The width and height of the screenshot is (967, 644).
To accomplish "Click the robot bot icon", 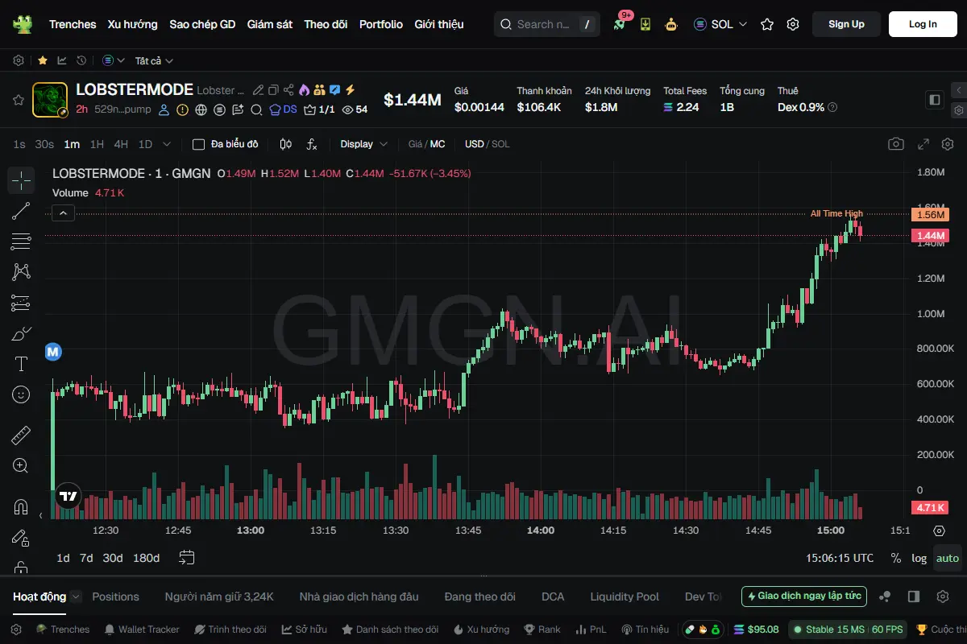I will tap(671, 24).
